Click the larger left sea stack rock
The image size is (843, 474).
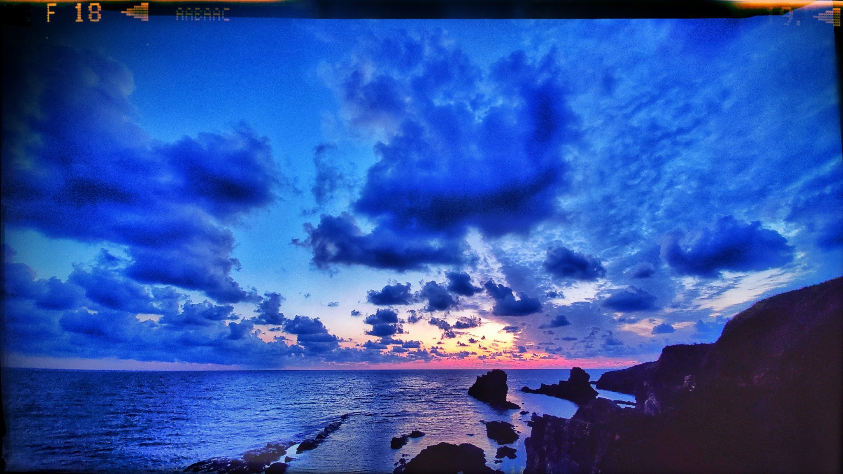click(x=491, y=387)
